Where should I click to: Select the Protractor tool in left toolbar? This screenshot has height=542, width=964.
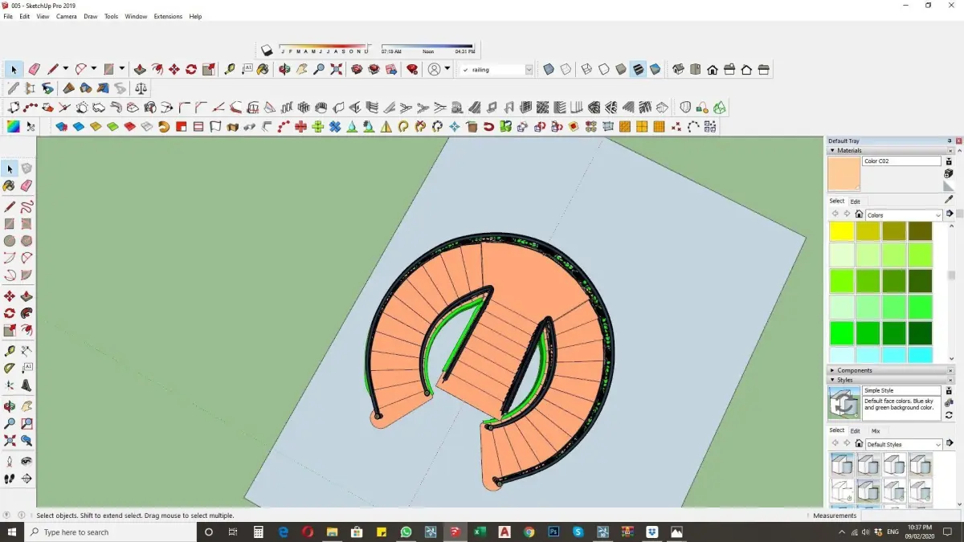click(x=10, y=368)
